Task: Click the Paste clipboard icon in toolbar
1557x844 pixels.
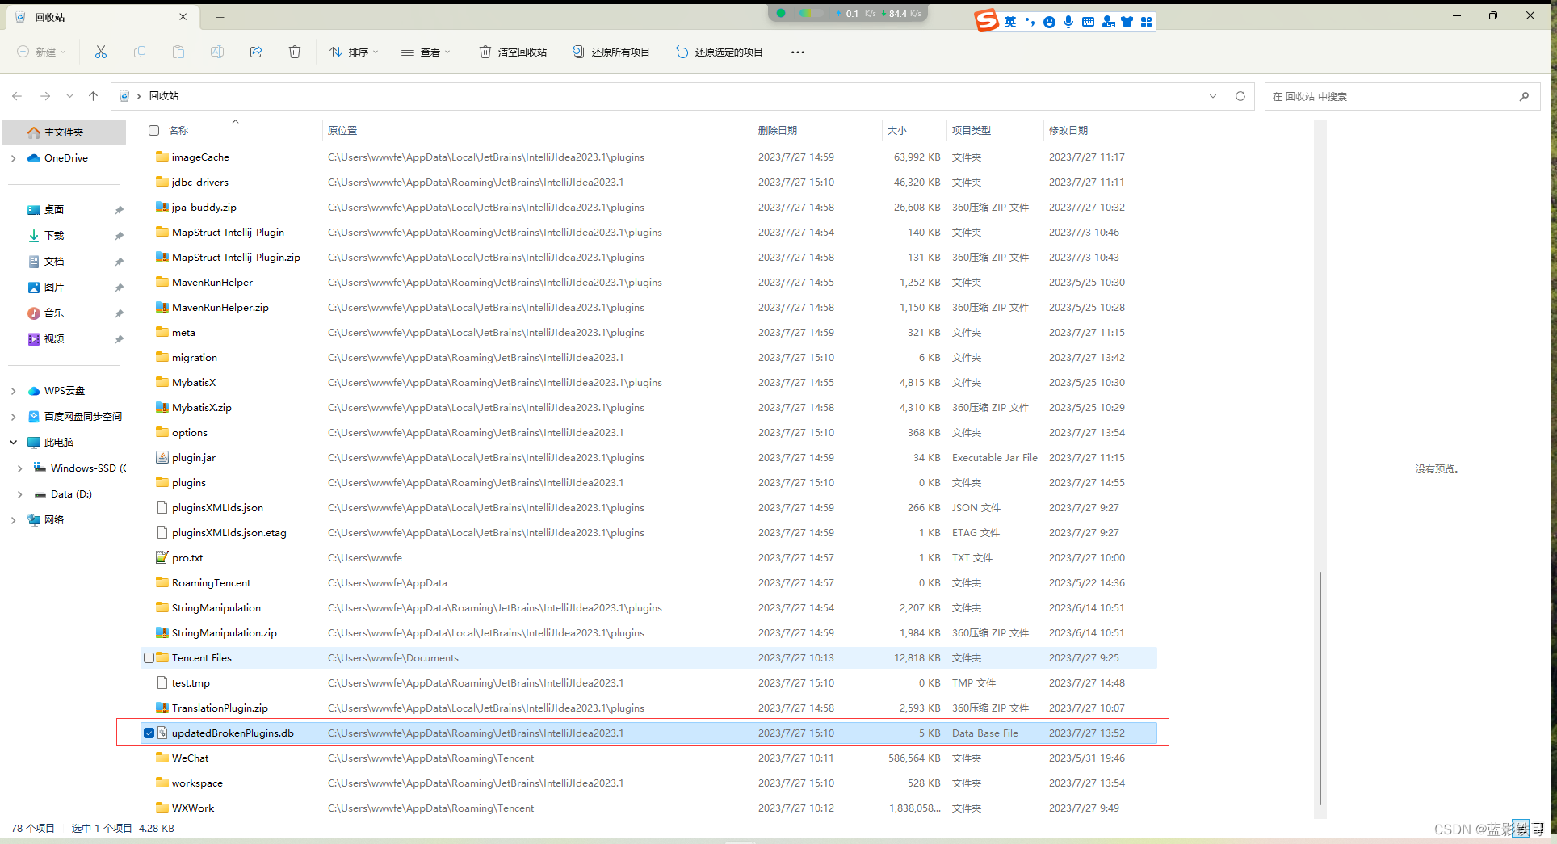Action: [x=178, y=52]
